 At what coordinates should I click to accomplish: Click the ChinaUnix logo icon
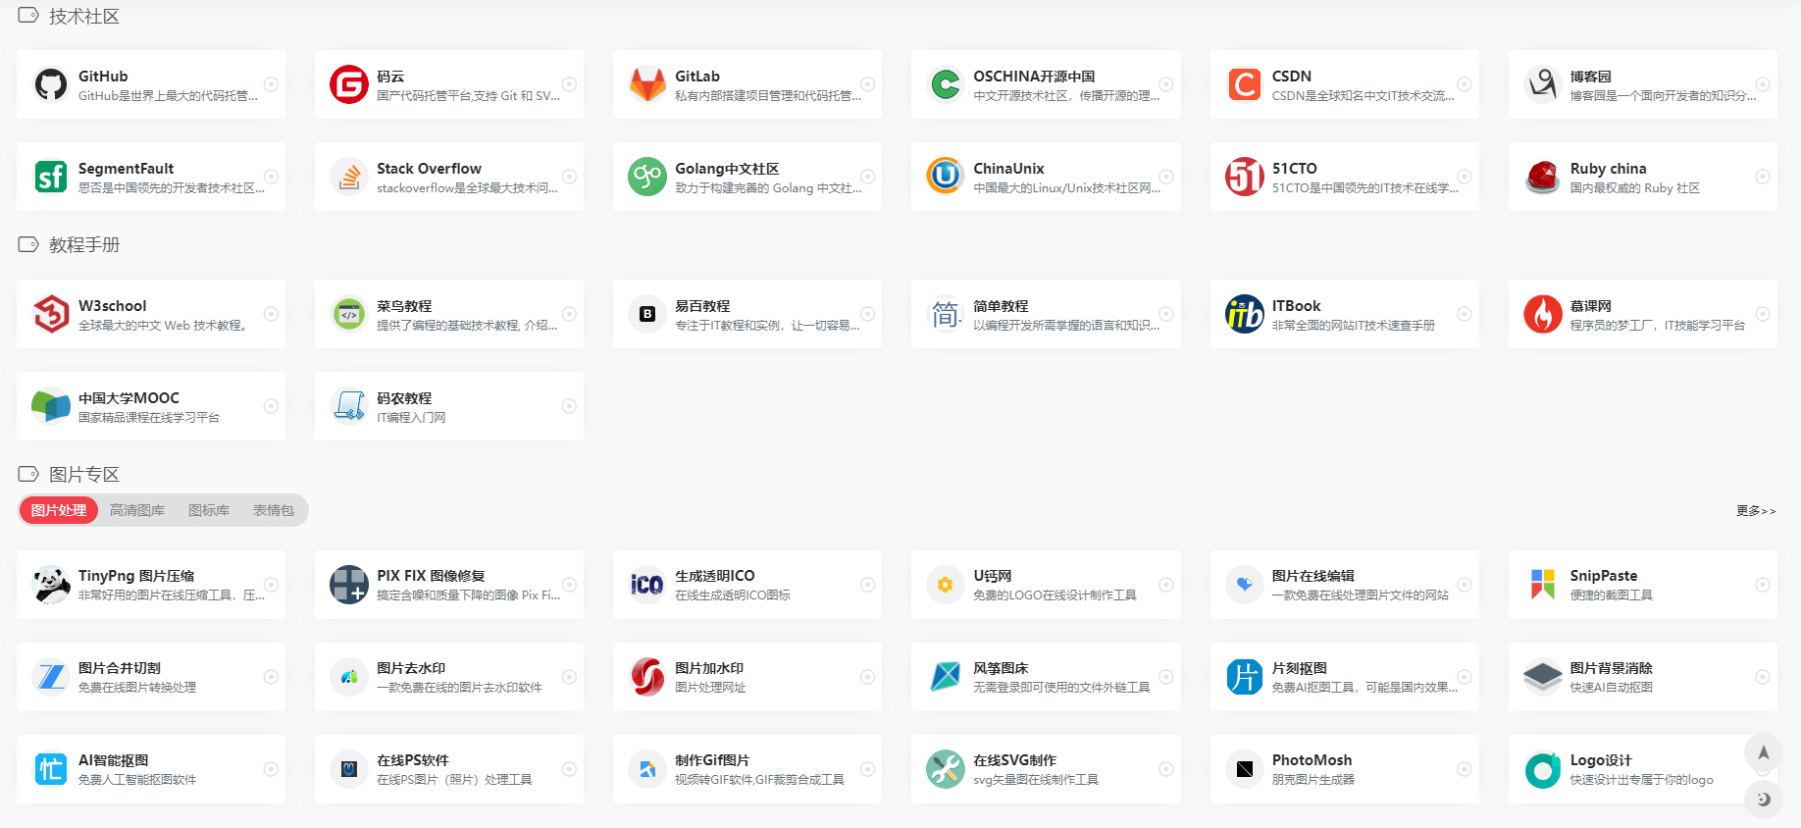[x=946, y=178]
